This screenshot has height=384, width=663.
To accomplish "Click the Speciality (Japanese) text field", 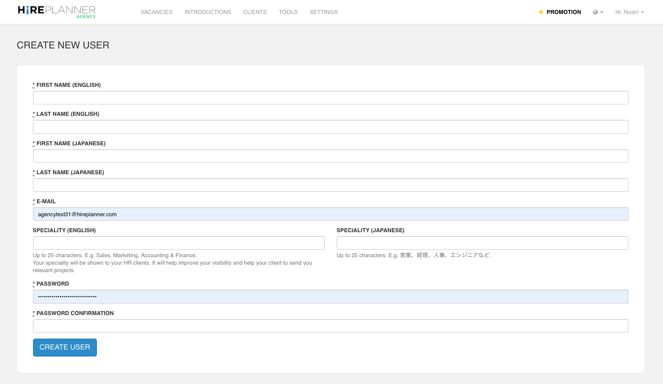I will (x=482, y=243).
